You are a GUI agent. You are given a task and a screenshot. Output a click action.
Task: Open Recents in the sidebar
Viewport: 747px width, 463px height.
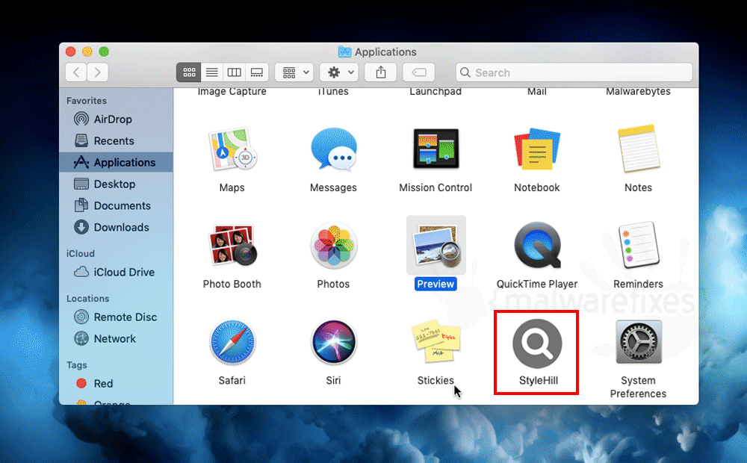click(x=116, y=141)
